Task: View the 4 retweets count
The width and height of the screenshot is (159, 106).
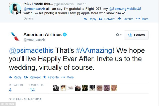Action: (x=10, y=90)
